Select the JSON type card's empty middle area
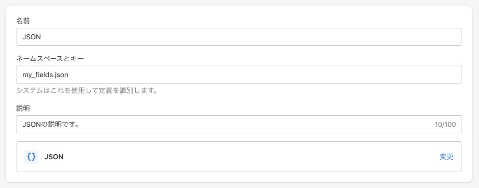Screen dimensions: 479x188 (250, 157)
